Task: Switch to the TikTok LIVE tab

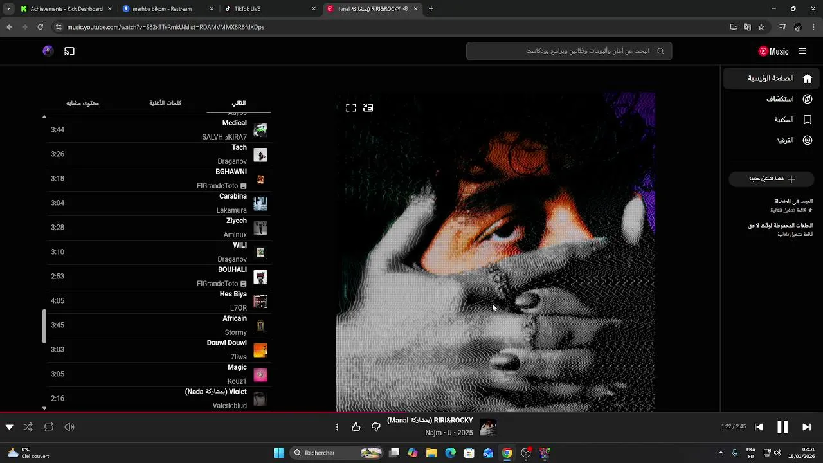Action: pyautogui.click(x=269, y=9)
